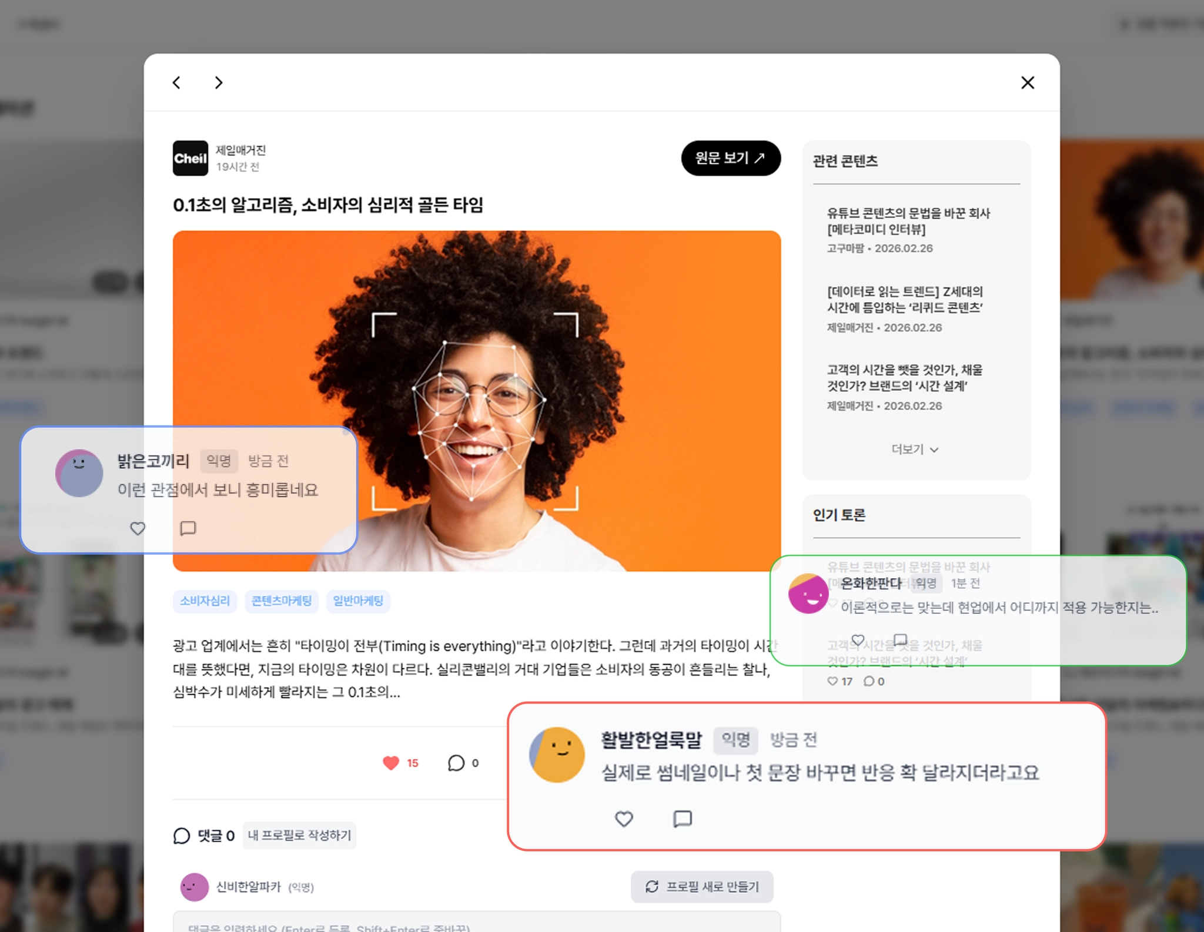Click 신비한알파카 purple profile avatar
The height and width of the screenshot is (932, 1204).
tap(194, 887)
